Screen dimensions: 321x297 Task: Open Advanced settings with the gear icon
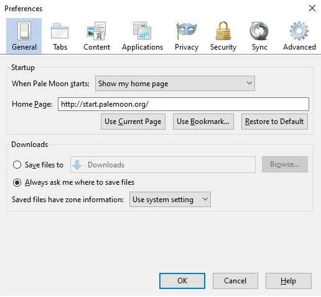pyautogui.click(x=299, y=36)
